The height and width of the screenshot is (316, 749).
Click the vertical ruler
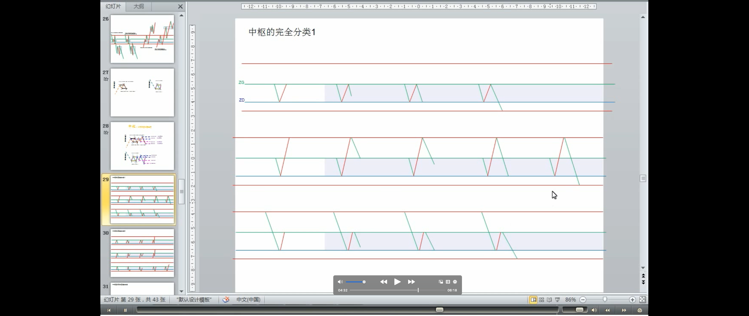[192, 158]
